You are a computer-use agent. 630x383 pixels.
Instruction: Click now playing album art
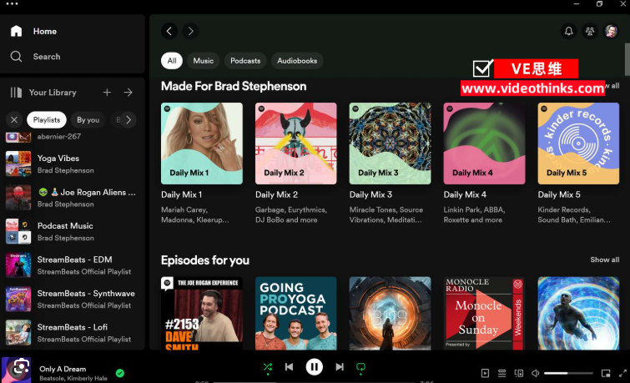click(16, 370)
